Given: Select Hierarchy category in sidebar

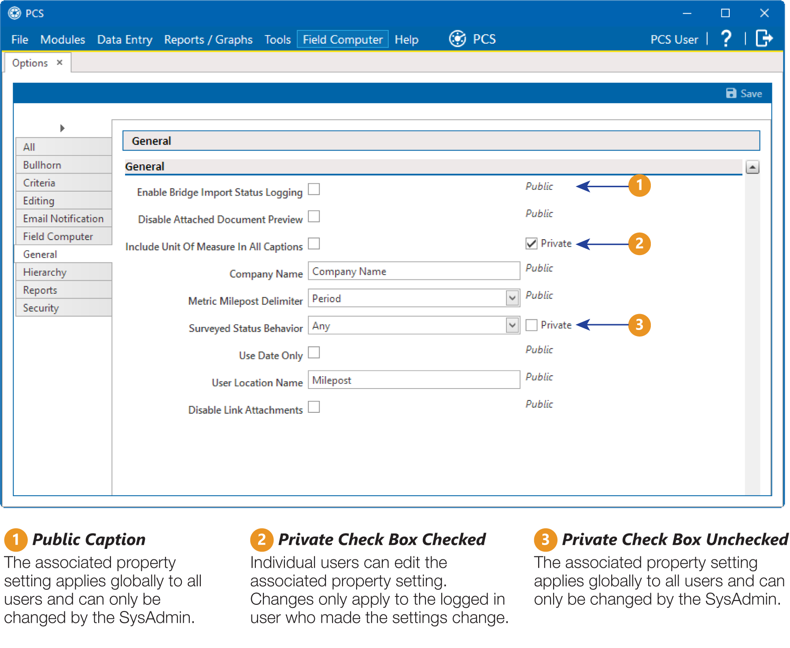Looking at the screenshot, I should 64,272.
